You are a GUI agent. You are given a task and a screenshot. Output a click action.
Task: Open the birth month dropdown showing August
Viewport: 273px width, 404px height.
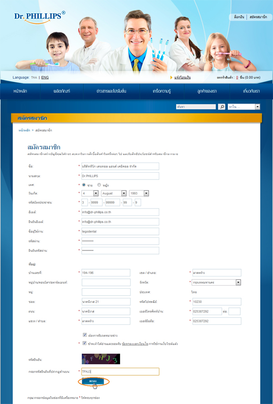114,194
